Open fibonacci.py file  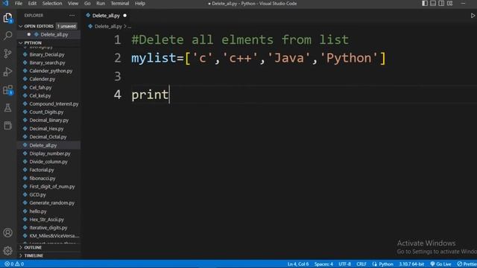pos(42,179)
